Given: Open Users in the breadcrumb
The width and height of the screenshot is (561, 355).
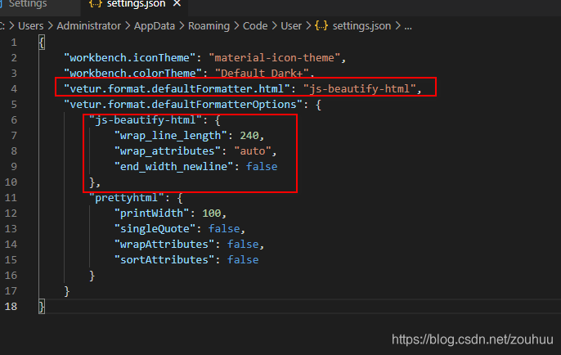Looking at the screenshot, I should tap(31, 26).
